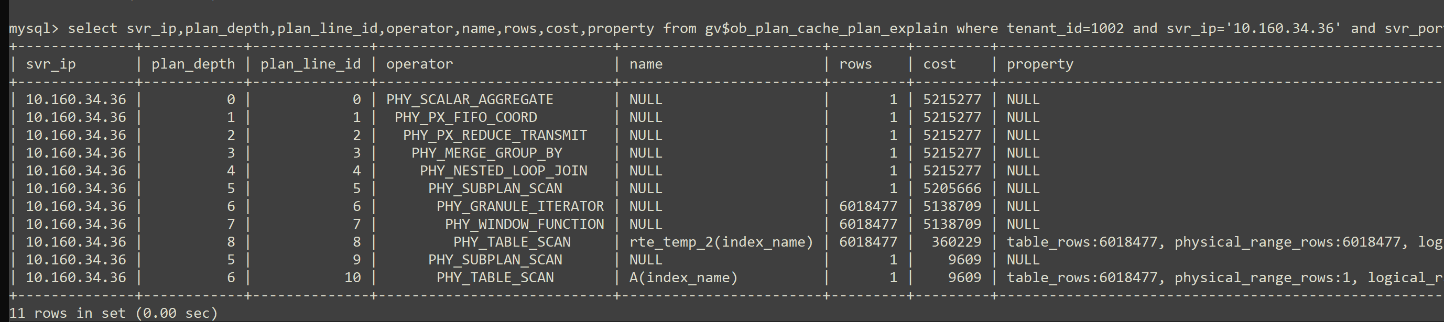The image size is (1444, 322).
Task: Click the svr_ip column header
Action: [50, 64]
